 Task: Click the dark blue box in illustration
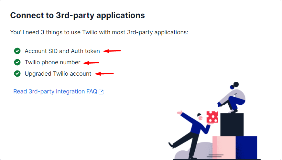(246, 148)
